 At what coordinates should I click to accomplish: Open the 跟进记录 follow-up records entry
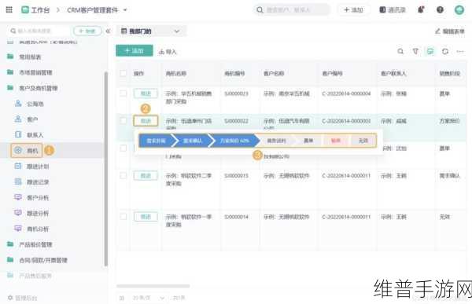pos(38,182)
